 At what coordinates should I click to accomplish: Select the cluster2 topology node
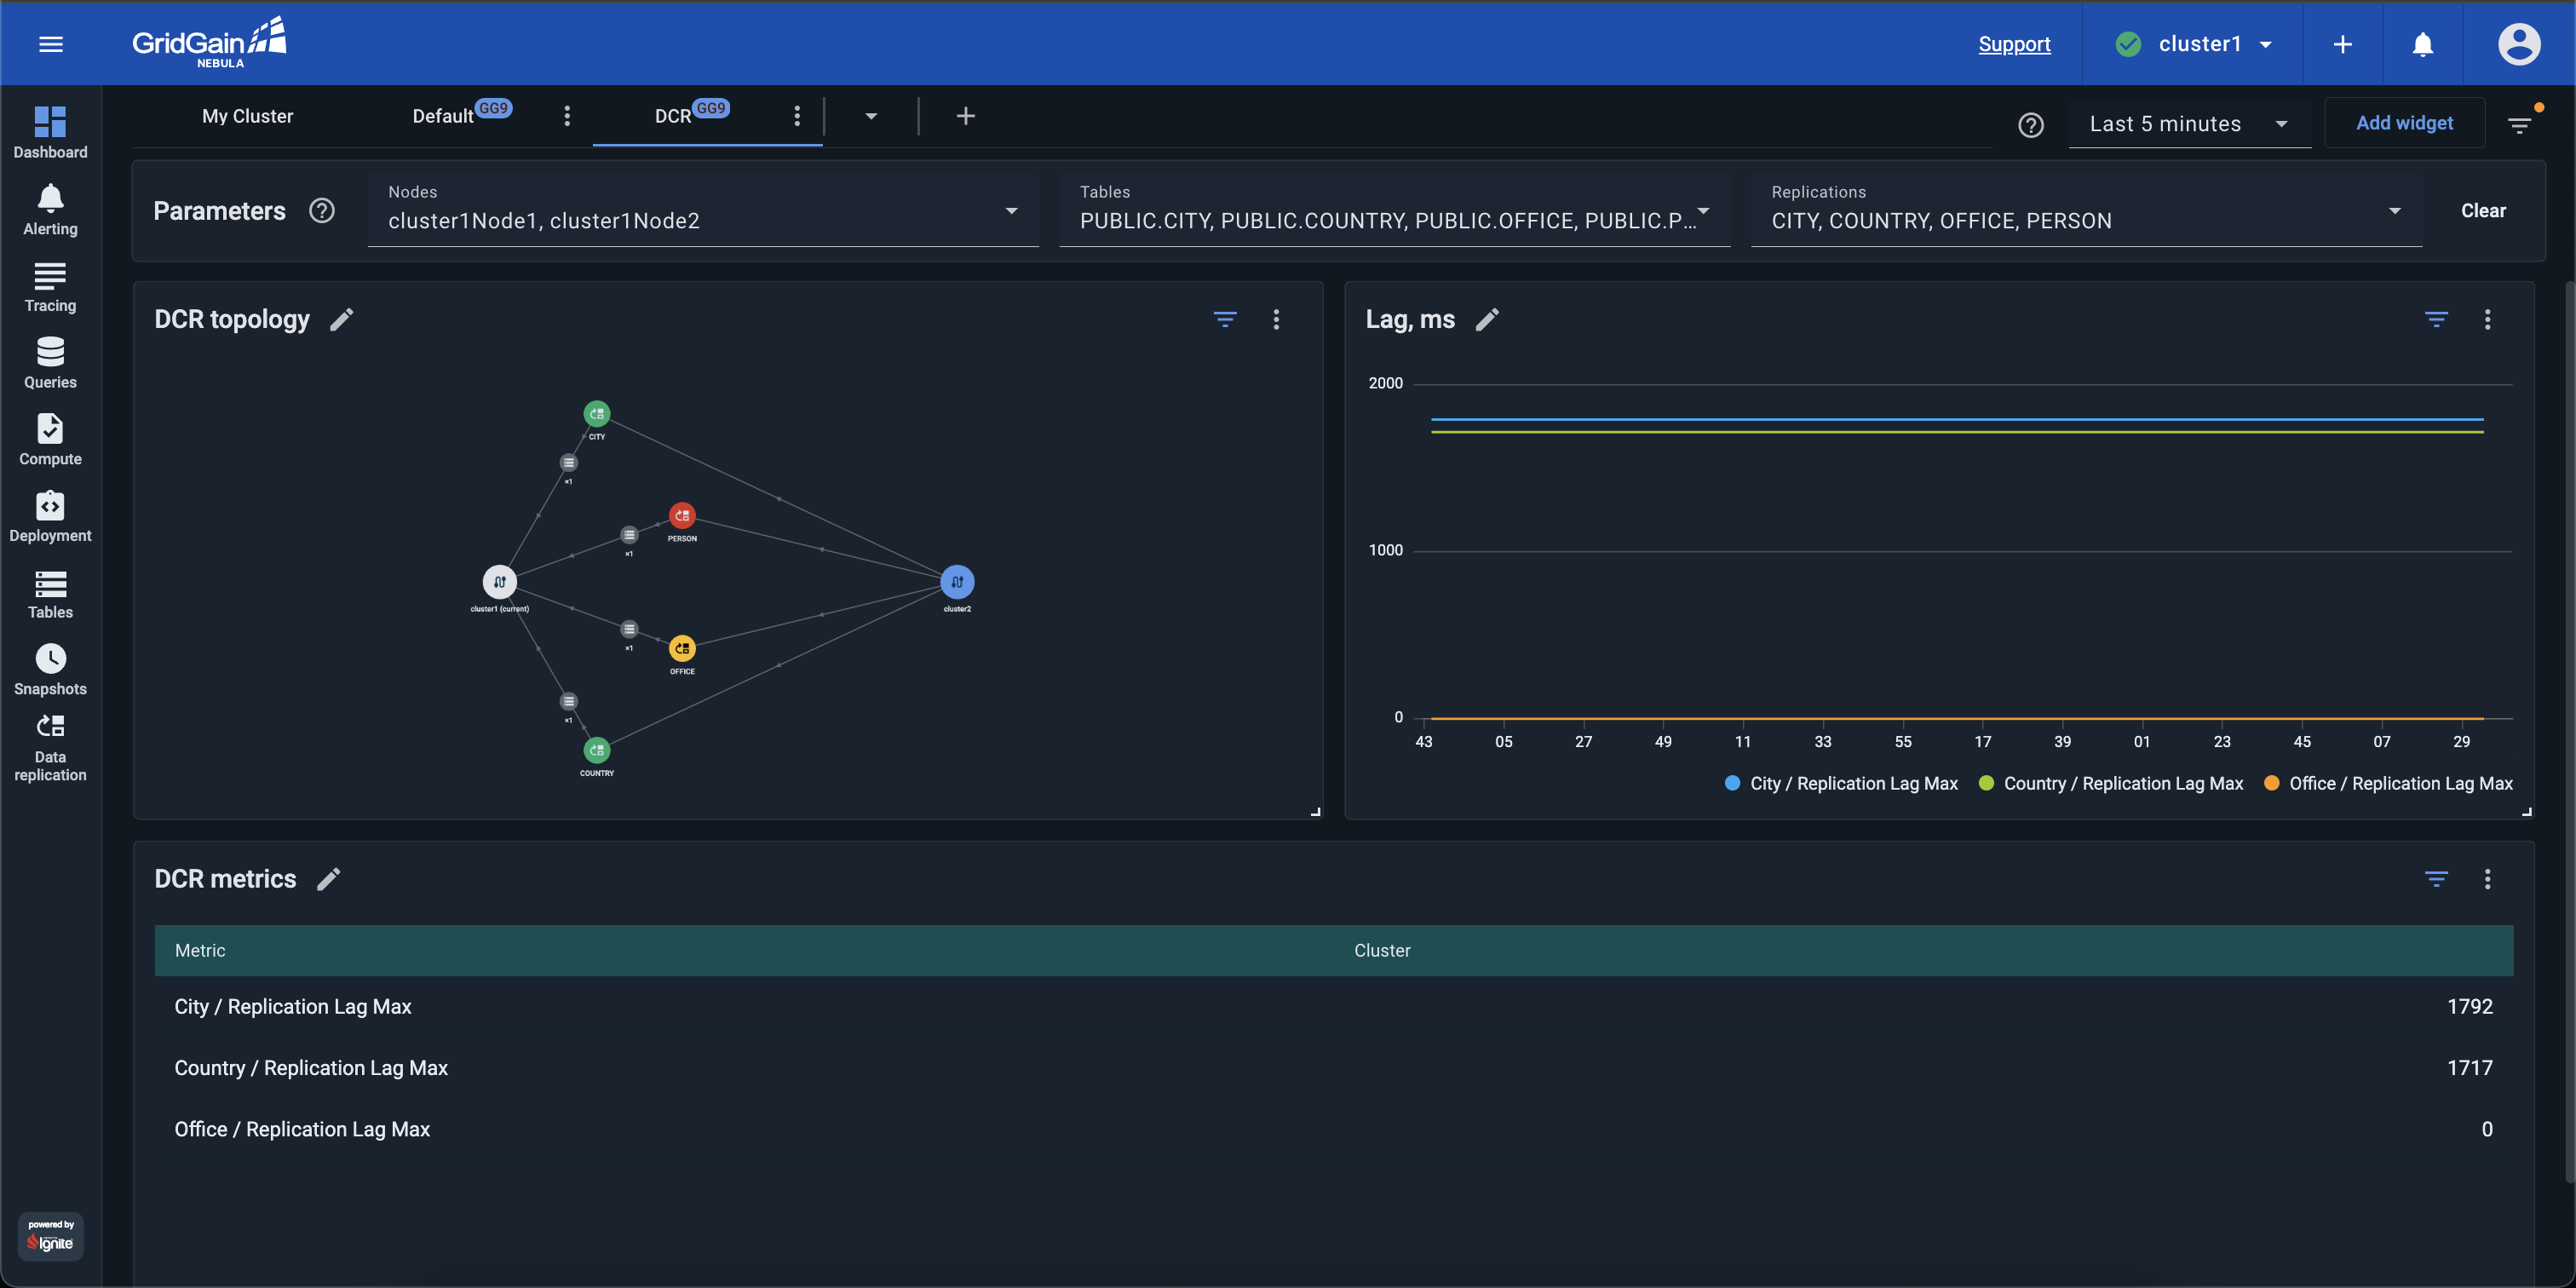(957, 582)
